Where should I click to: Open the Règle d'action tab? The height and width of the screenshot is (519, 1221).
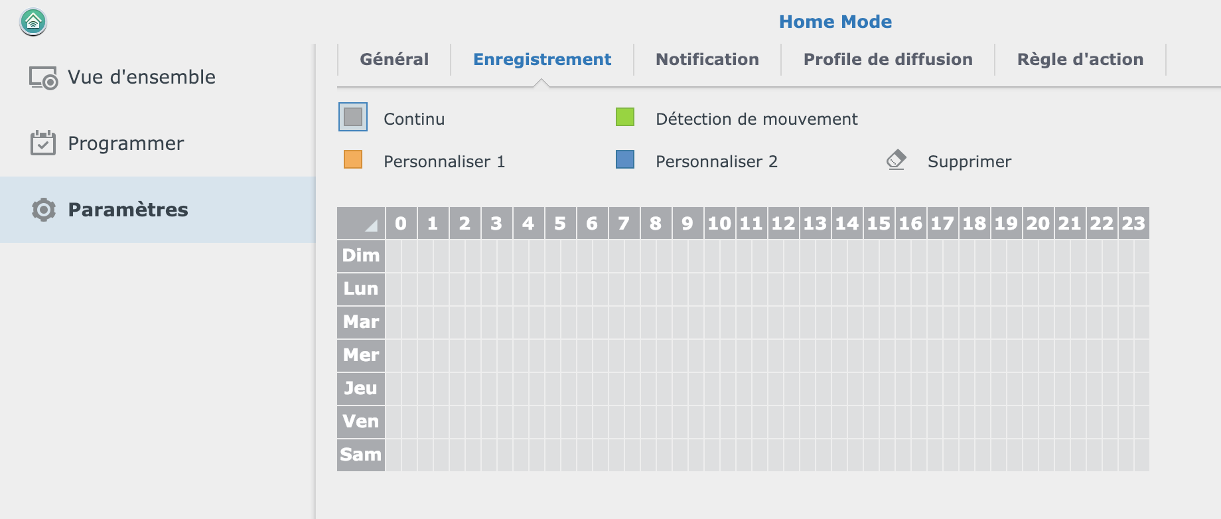point(1080,60)
